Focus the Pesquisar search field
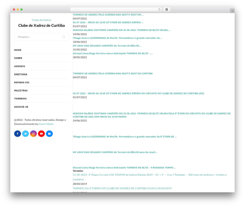Screen dimensions: 245x207 pyautogui.click(x=42, y=37)
